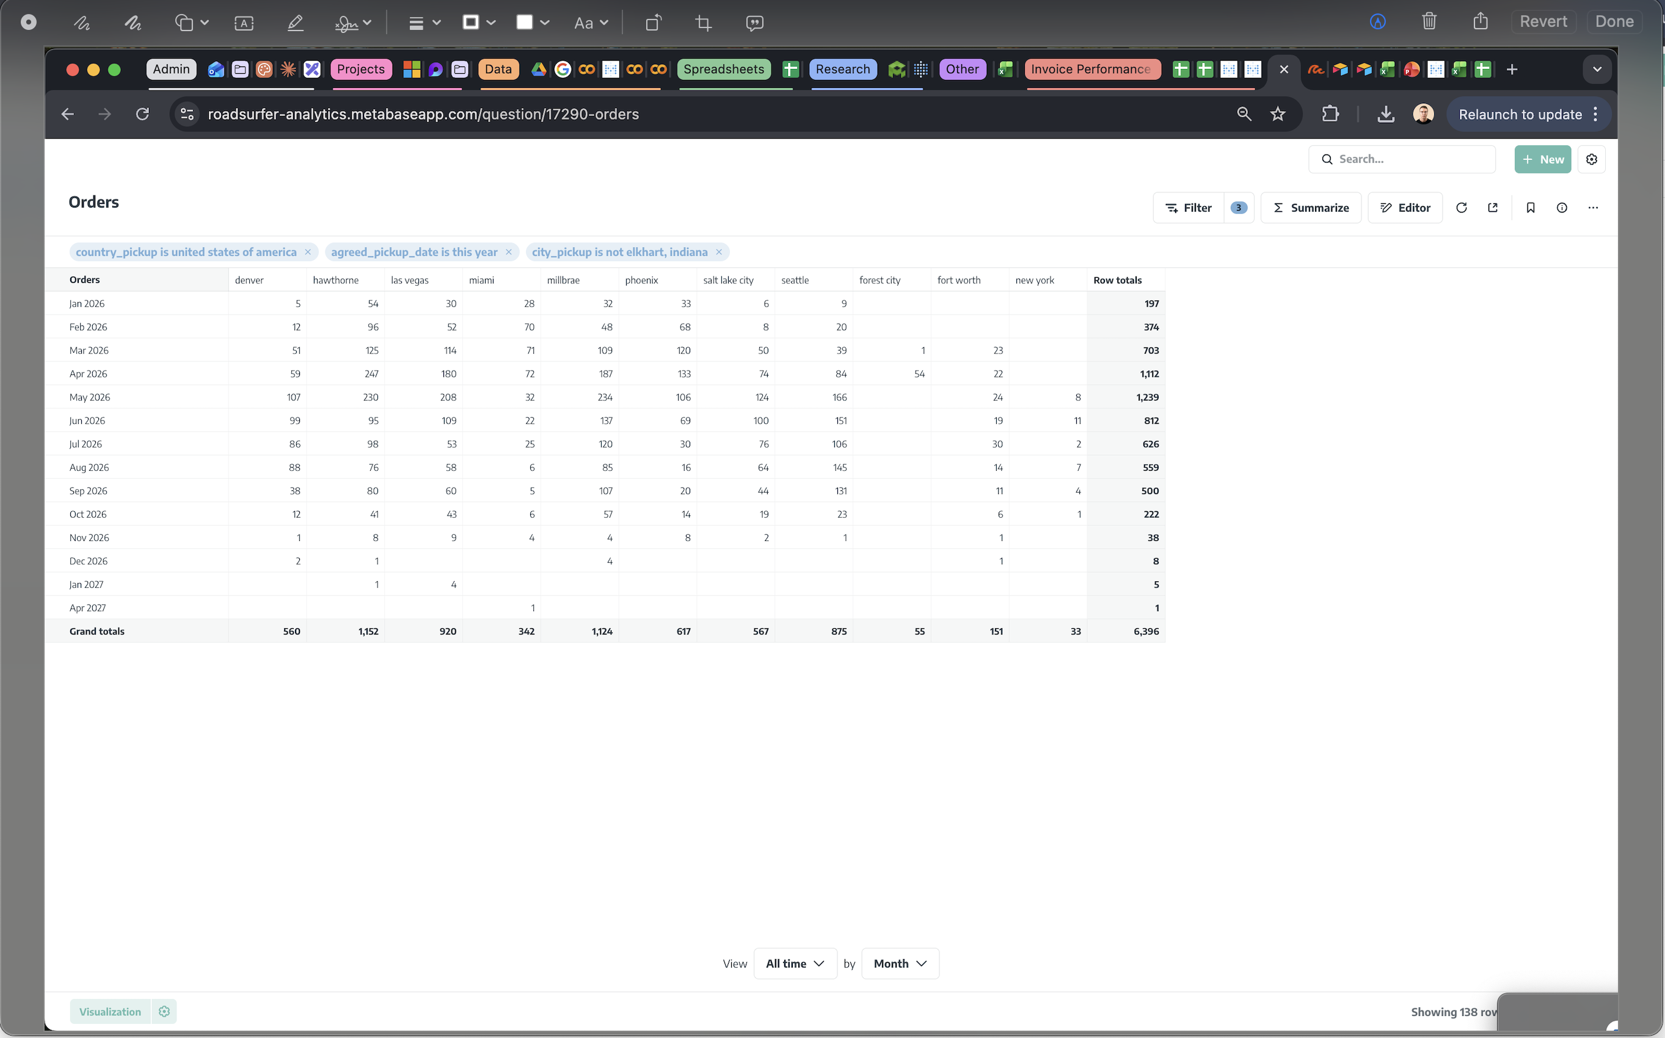The image size is (1665, 1038).
Task: Click the Visualization button
Action: (x=110, y=1011)
